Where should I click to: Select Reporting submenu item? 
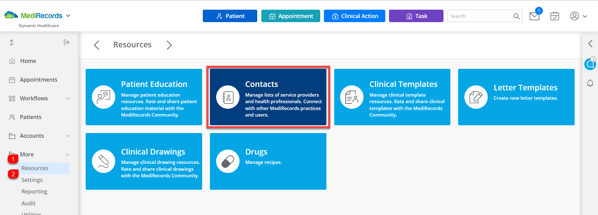pyautogui.click(x=34, y=191)
